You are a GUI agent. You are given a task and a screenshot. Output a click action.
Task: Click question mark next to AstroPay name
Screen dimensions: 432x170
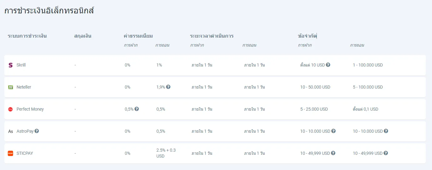tap(37, 131)
